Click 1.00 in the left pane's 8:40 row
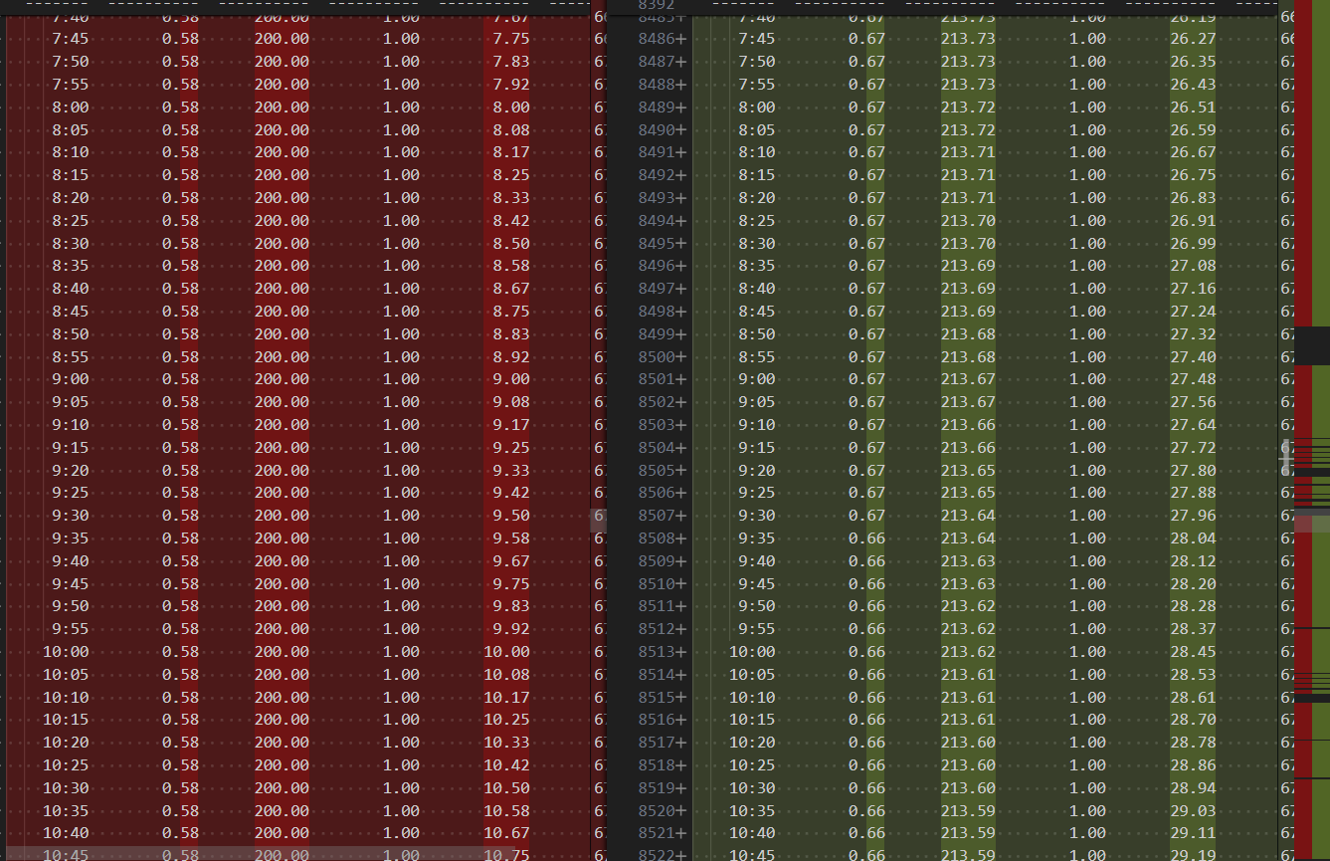 pos(401,289)
